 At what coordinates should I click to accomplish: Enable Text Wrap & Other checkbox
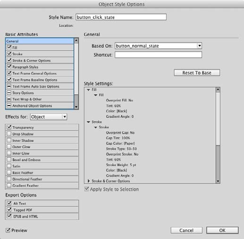[9, 99]
